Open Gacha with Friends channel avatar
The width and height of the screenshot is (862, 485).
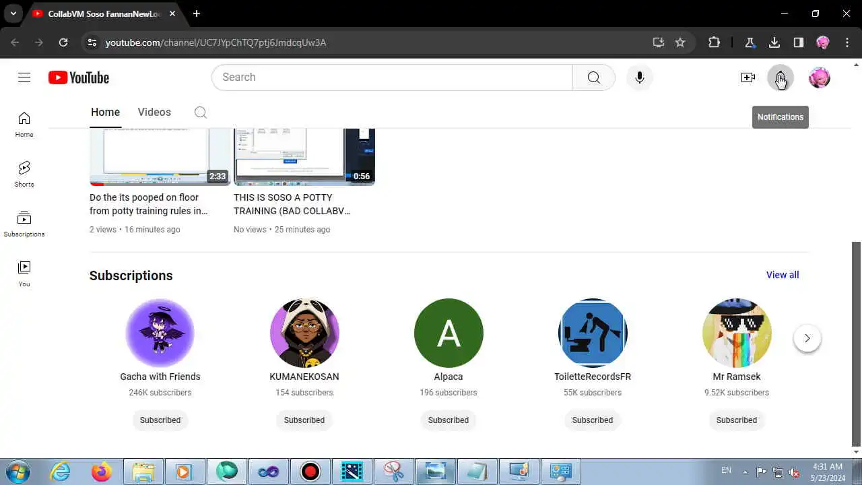(160, 333)
